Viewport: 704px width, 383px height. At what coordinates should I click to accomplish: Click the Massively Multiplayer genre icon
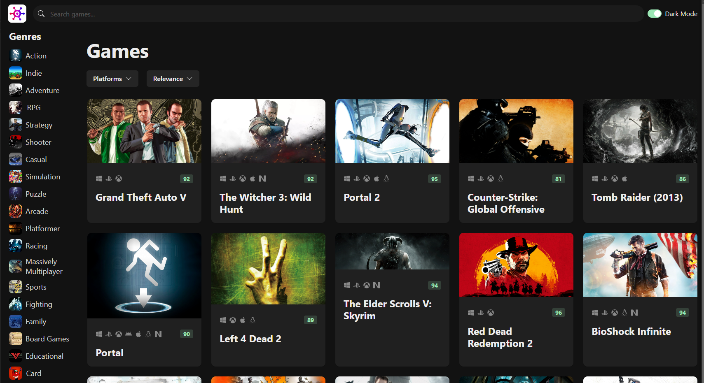click(16, 266)
